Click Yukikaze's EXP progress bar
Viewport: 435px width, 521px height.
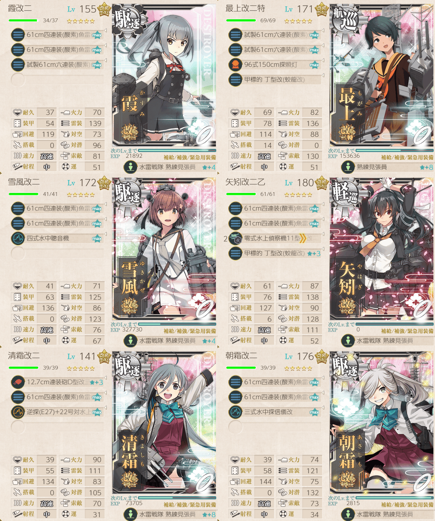point(177,324)
